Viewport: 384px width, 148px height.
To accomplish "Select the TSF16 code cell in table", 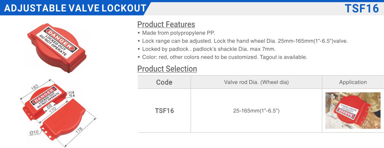I will tap(164, 111).
